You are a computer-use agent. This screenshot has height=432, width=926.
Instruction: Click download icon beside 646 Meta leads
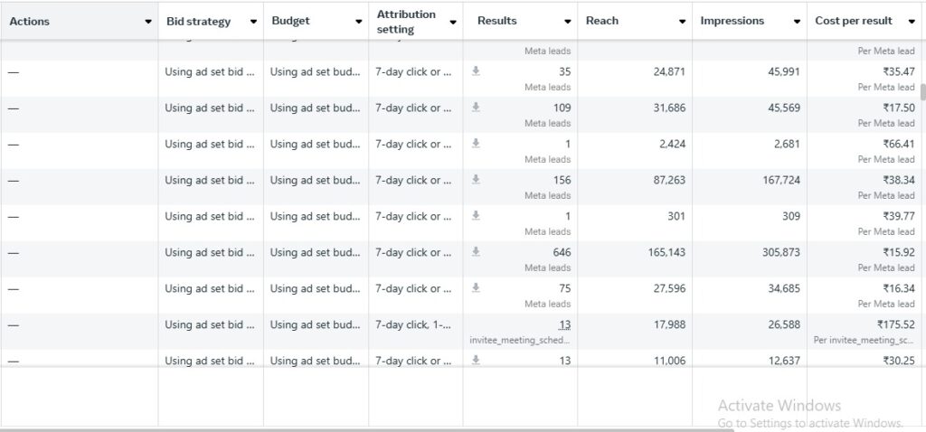click(x=476, y=251)
